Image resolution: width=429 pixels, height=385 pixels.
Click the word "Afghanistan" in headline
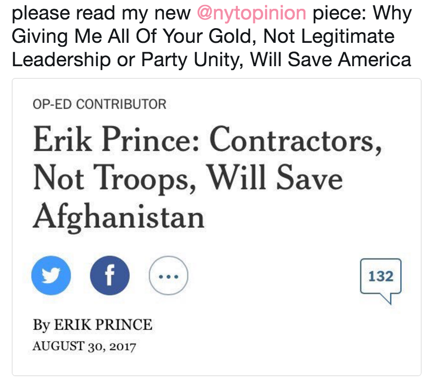[119, 217]
